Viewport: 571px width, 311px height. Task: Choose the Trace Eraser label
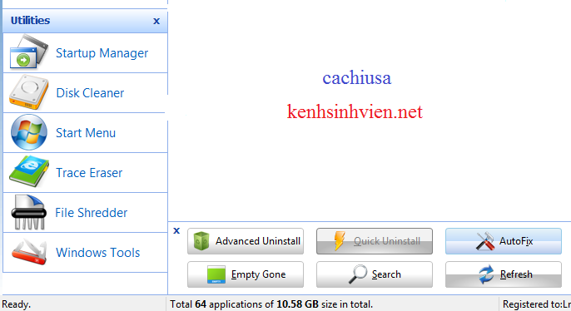tap(89, 173)
